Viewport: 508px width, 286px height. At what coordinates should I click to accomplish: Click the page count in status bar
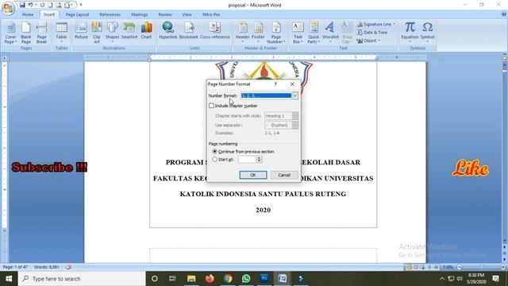(15, 267)
